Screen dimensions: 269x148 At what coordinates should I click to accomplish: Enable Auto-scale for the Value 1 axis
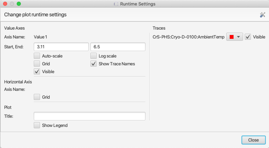pos(37,56)
